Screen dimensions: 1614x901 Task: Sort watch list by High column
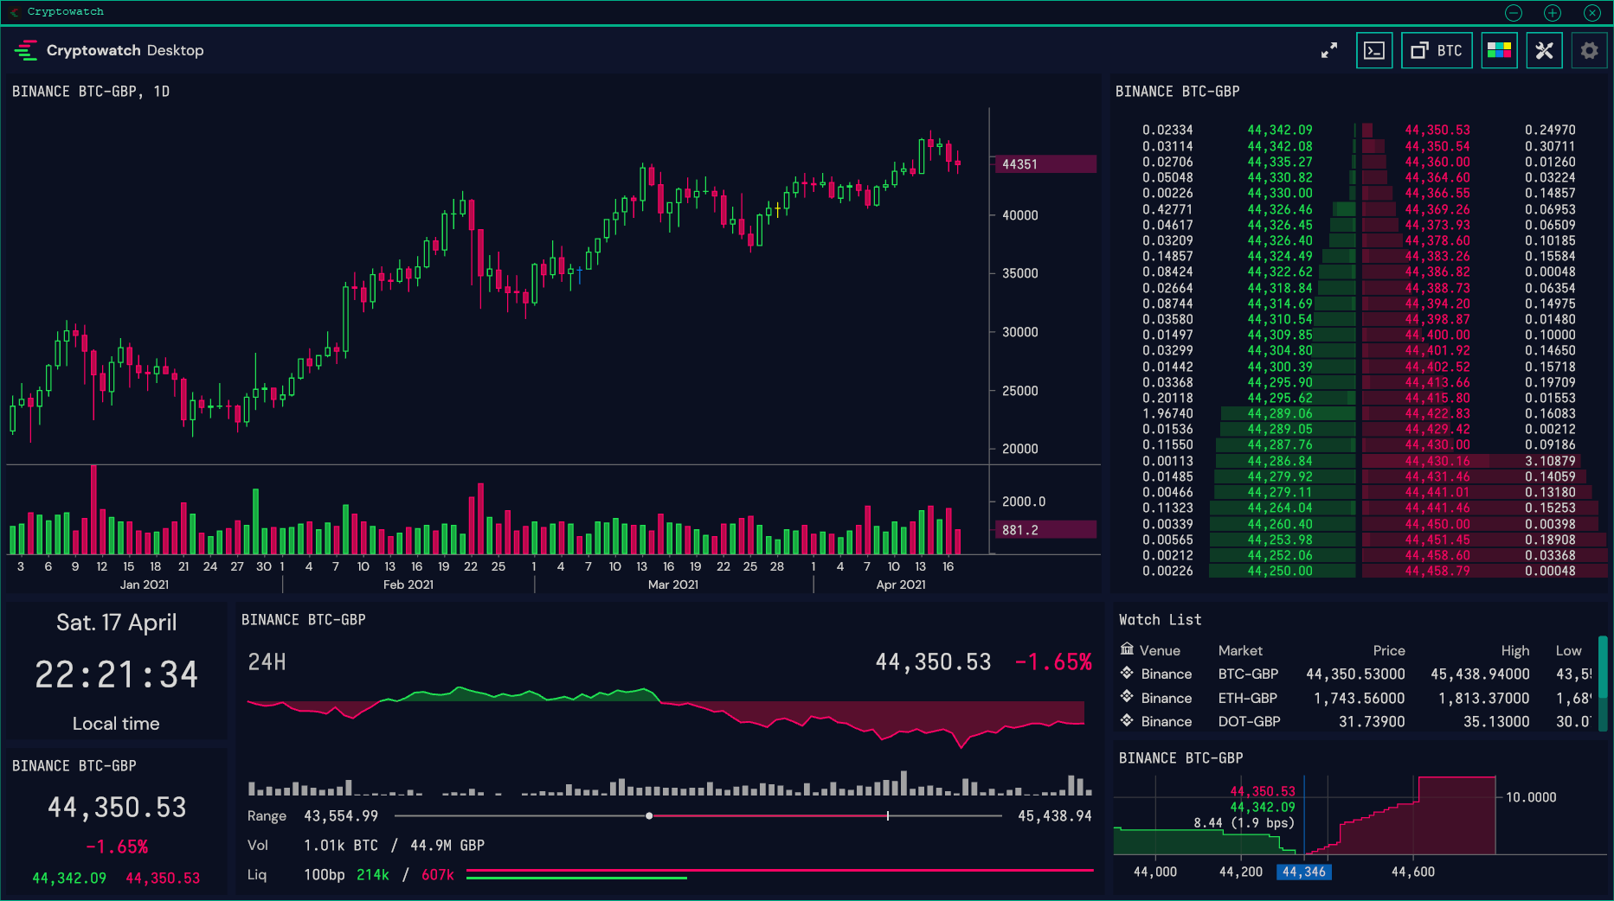point(1515,650)
